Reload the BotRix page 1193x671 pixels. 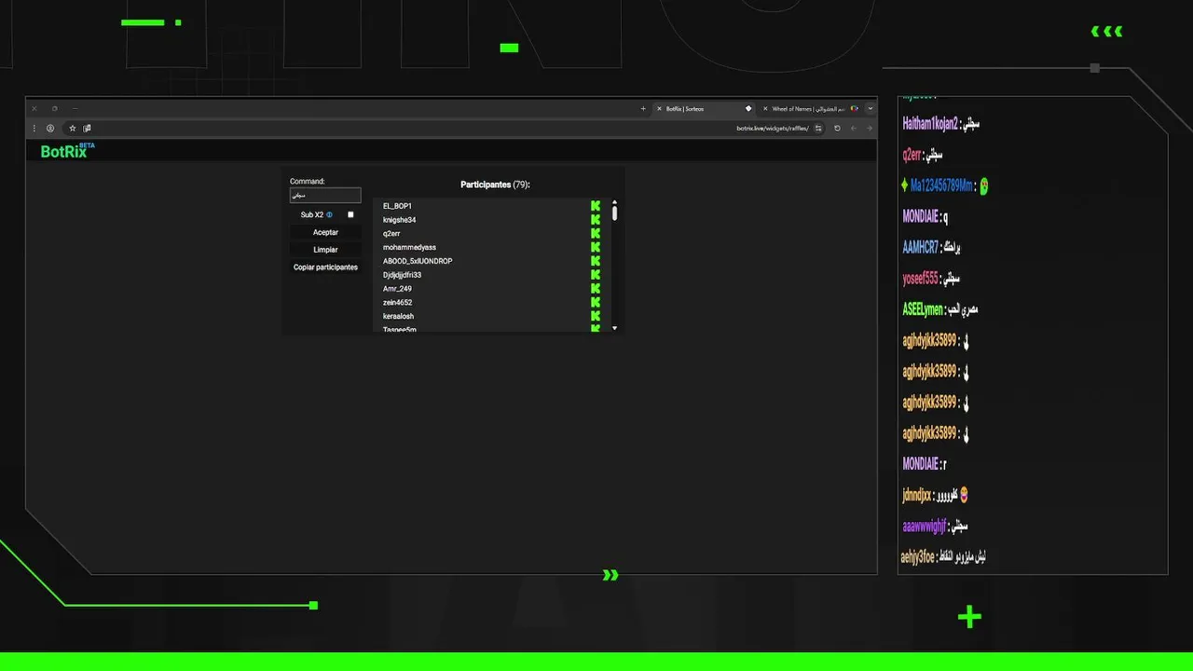pyautogui.click(x=837, y=129)
